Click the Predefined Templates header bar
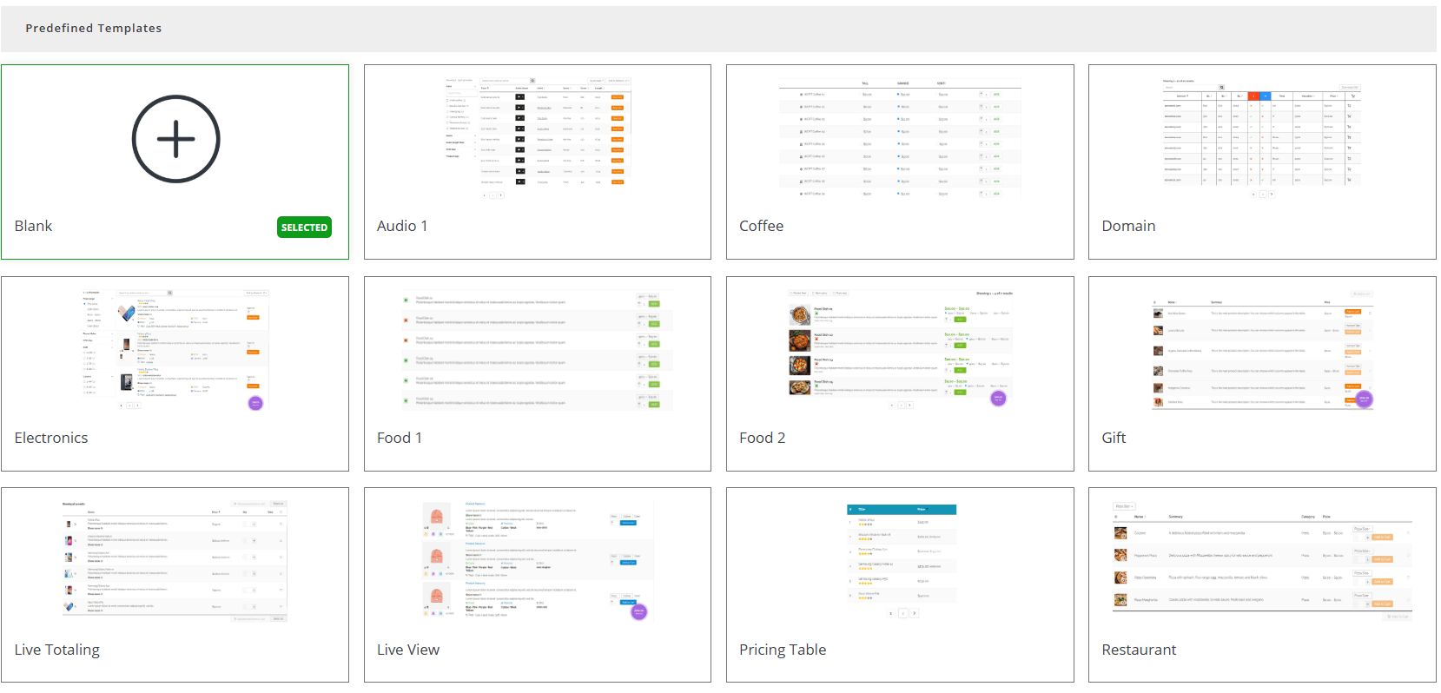1441x693 pixels. coord(718,29)
